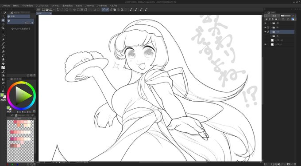Open the ヘルプ menu
301x166 pixels.
click(x=114, y=6)
